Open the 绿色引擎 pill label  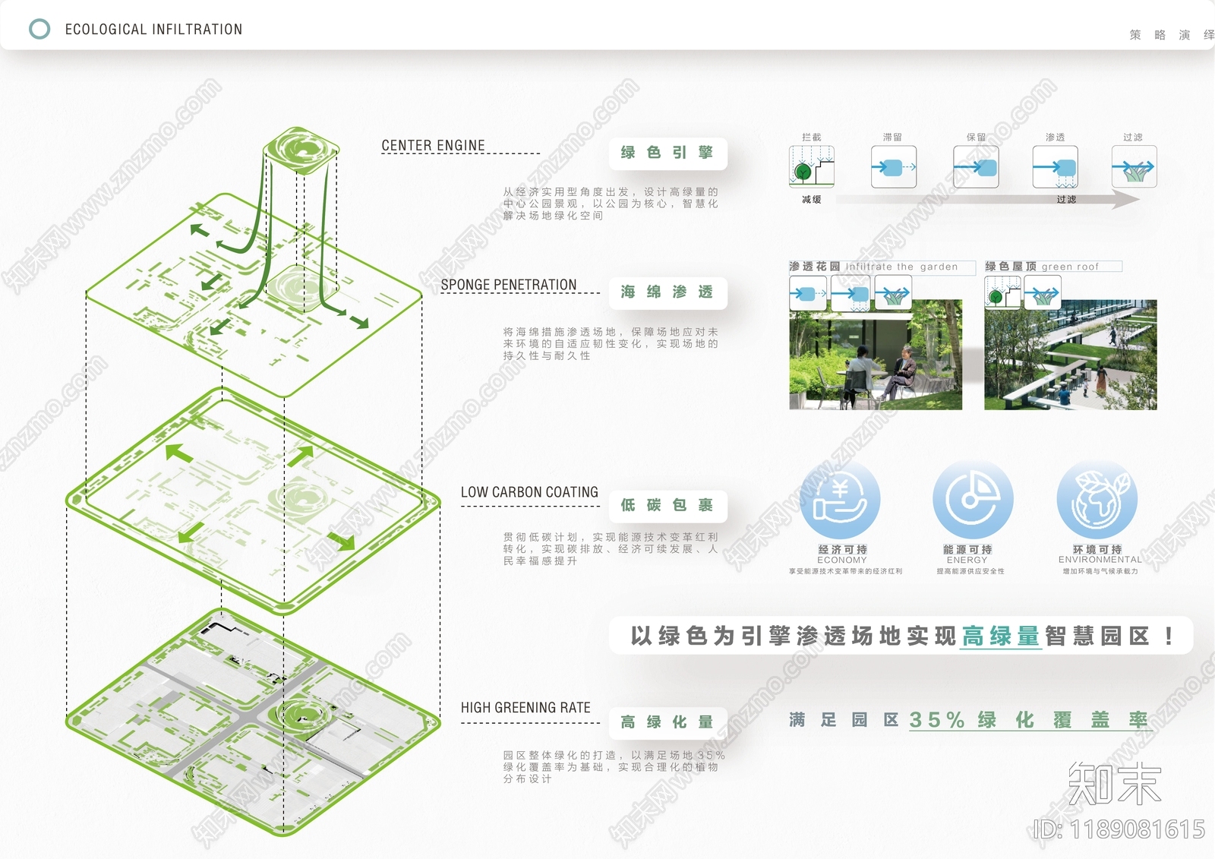pos(667,153)
